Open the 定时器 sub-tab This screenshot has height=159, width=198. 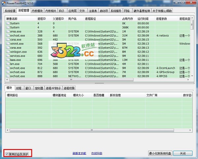click(39, 88)
